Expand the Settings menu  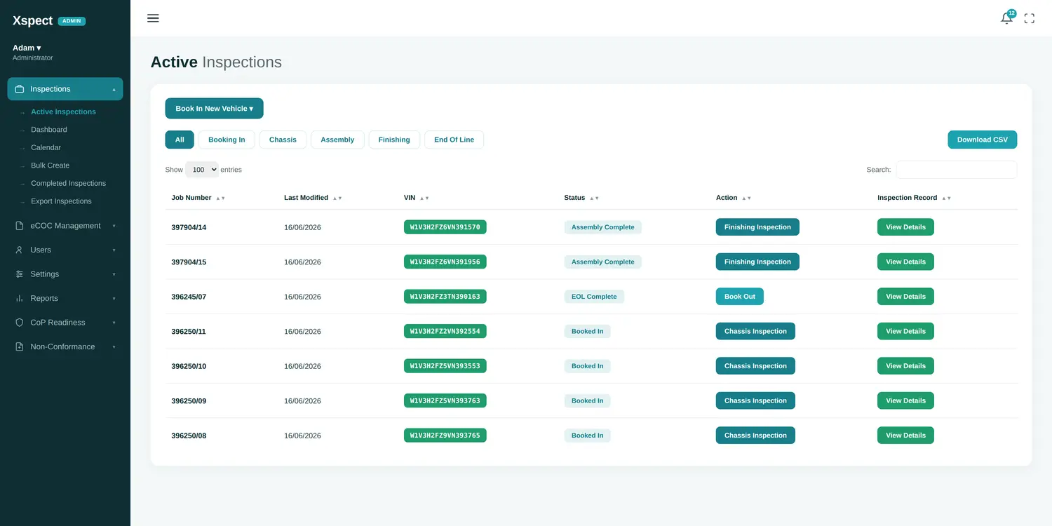coord(114,274)
